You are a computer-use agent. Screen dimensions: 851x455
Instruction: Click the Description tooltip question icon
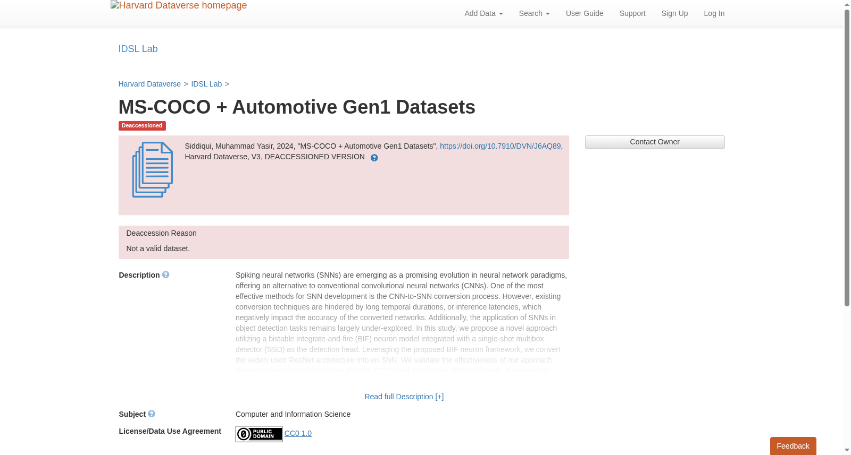(166, 274)
